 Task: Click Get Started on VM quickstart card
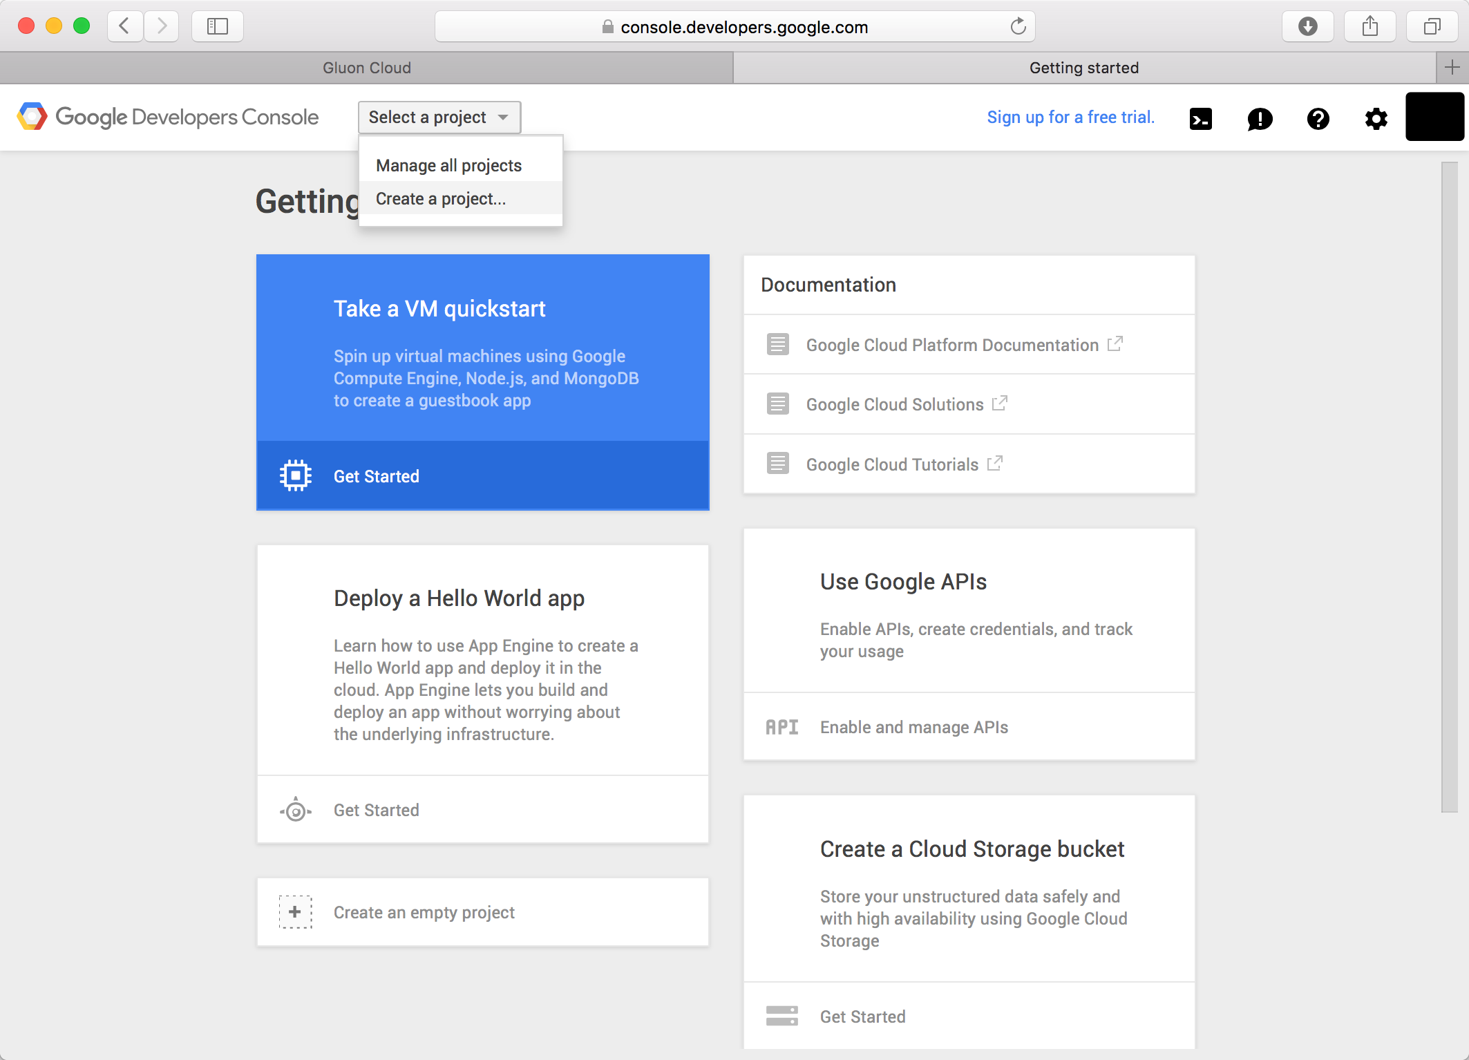pos(483,475)
